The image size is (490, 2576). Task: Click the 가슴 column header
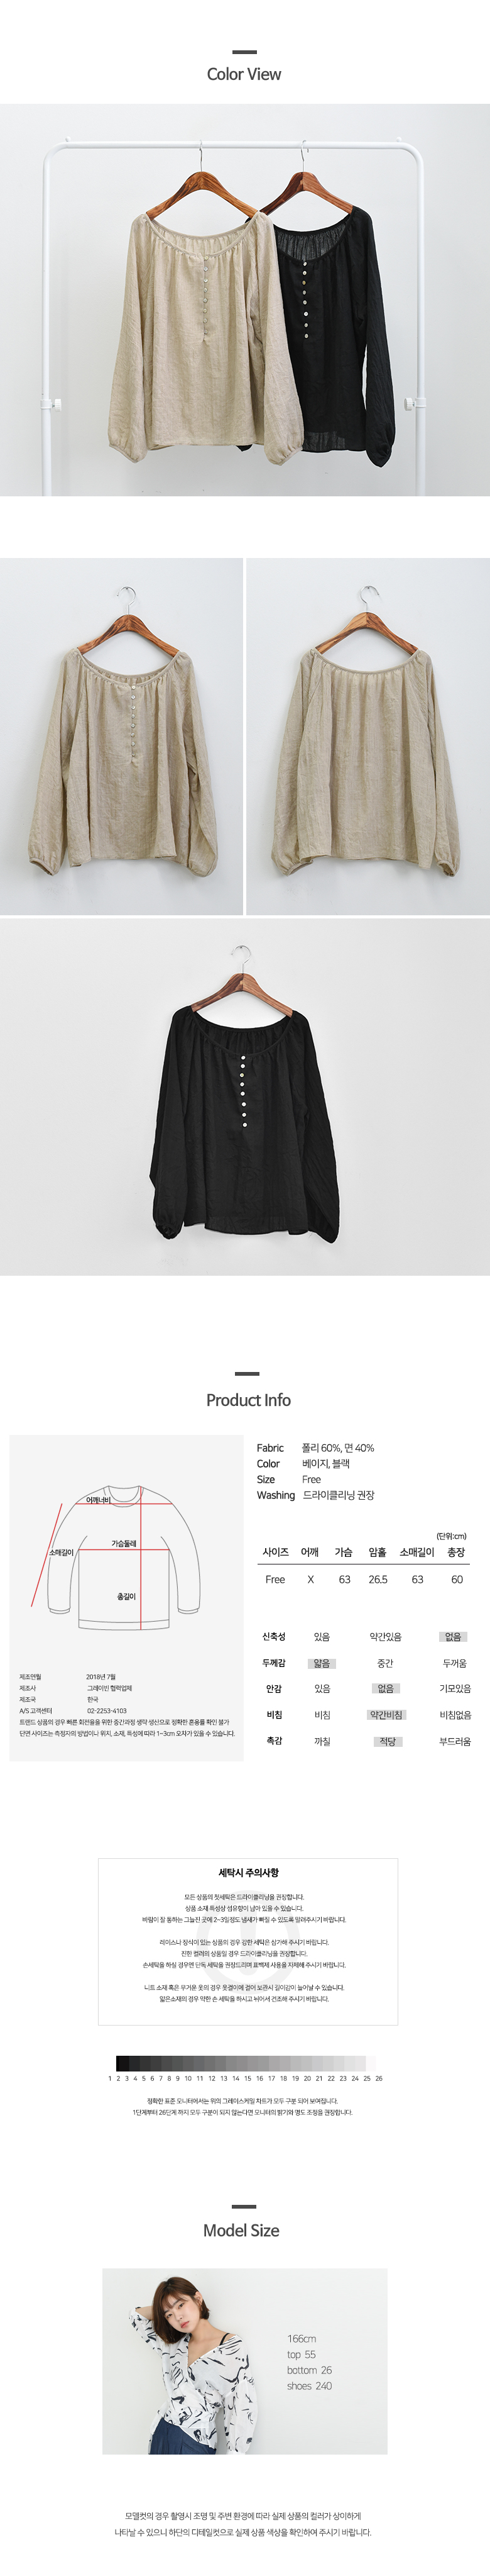[343, 1552]
